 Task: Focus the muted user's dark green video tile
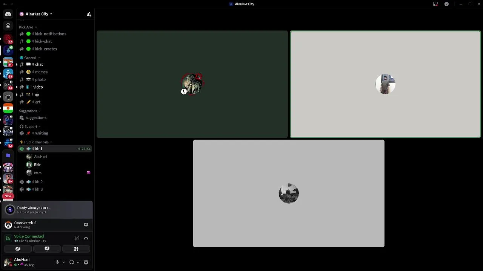(x=192, y=84)
